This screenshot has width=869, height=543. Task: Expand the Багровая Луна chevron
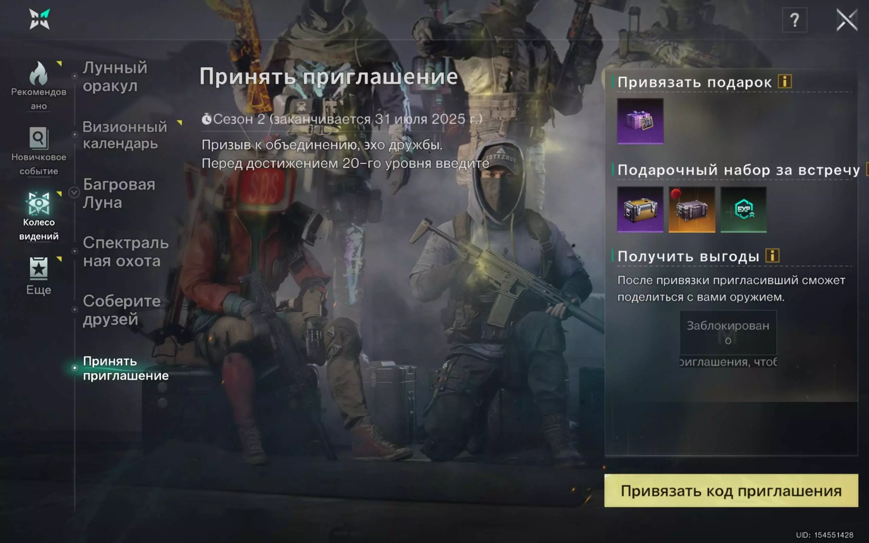[74, 193]
